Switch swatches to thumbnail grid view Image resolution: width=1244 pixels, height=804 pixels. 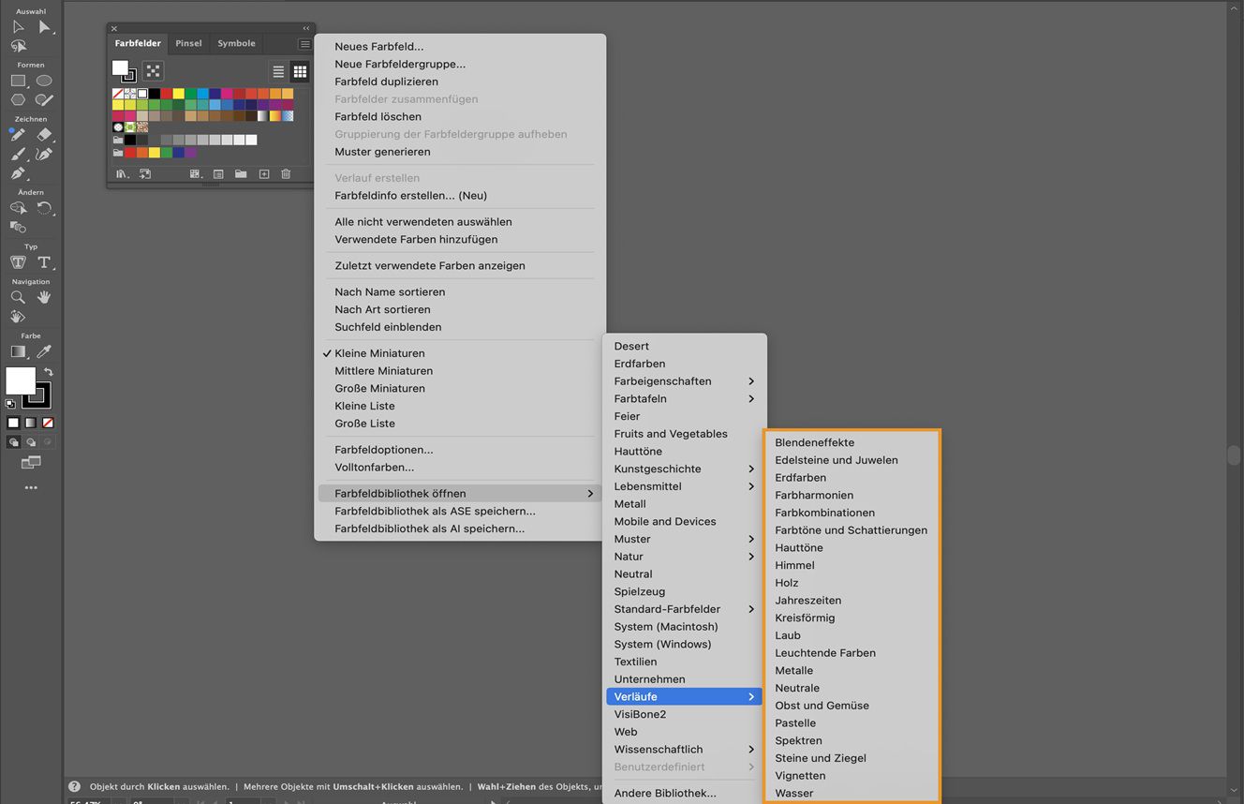[x=300, y=71]
